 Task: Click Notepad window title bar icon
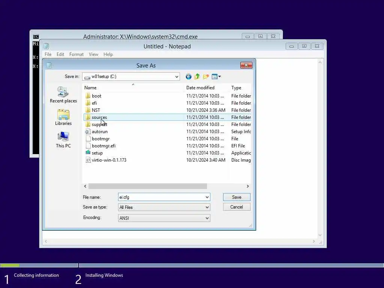click(x=46, y=46)
